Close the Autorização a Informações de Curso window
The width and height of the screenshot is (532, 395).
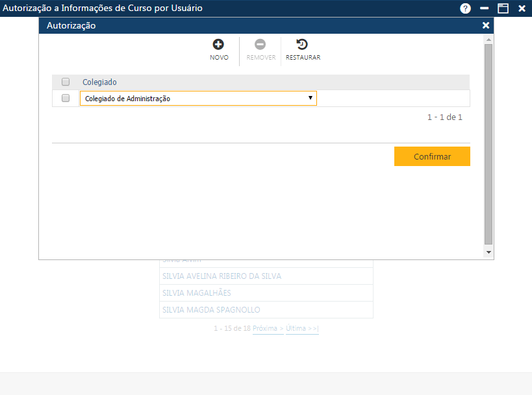pyautogui.click(x=522, y=8)
